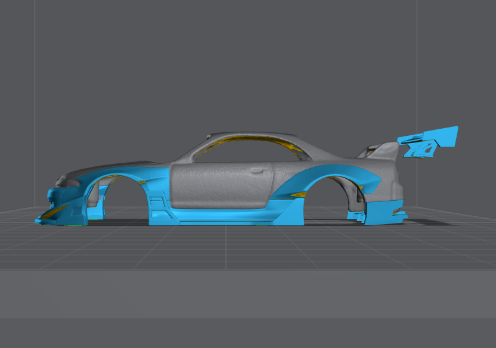Screen dimensions: 496x348
Task: Click the blue rear bumper piece
Action: pos(382,212)
